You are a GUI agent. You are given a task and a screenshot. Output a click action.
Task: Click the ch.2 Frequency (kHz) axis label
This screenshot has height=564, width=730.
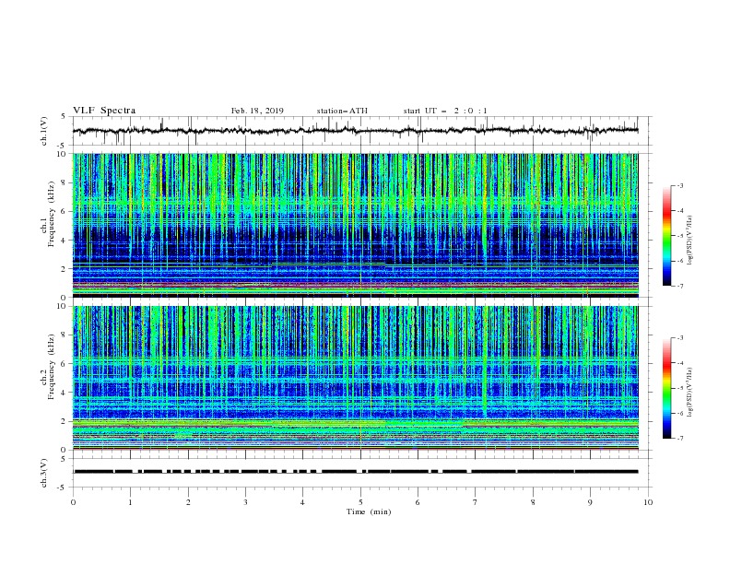coord(48,367)
